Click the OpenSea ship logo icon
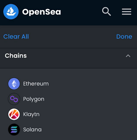This screenshot has width=137, height=140. pos(11,12)
